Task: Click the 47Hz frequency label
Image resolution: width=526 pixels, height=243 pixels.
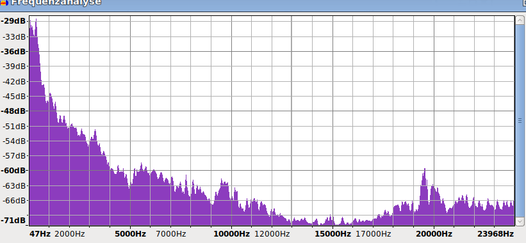Action: tap(40, 233)
